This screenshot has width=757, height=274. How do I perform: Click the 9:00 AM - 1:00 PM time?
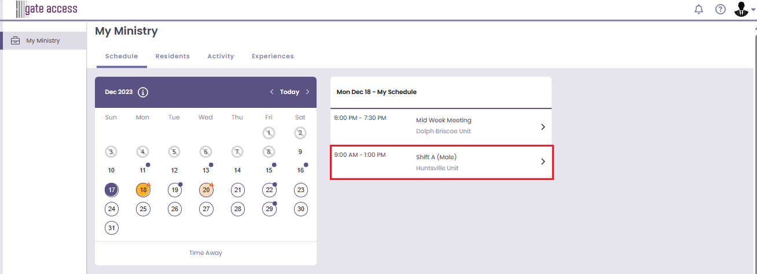tap(360, 155)
